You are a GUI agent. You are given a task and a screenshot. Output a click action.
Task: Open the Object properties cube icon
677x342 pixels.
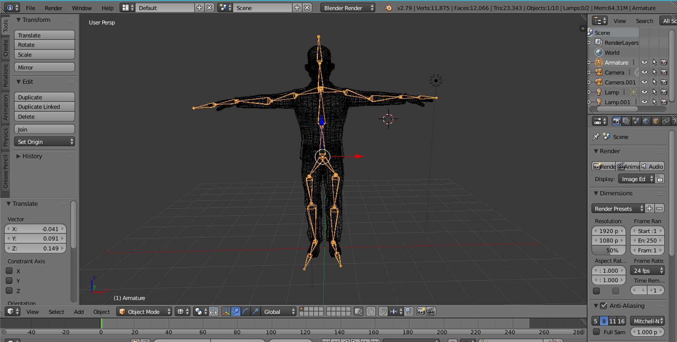[x=656, y=121]
